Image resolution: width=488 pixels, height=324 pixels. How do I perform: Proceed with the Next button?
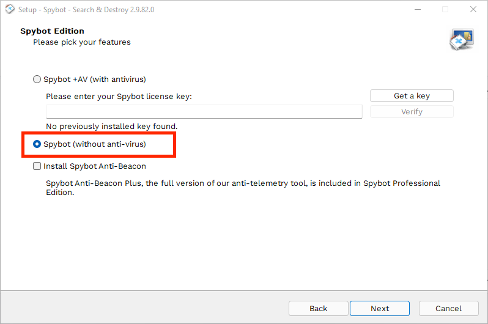[x=380, y=309]
